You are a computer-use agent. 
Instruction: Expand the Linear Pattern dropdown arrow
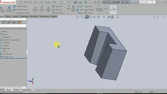click(74, 13)
